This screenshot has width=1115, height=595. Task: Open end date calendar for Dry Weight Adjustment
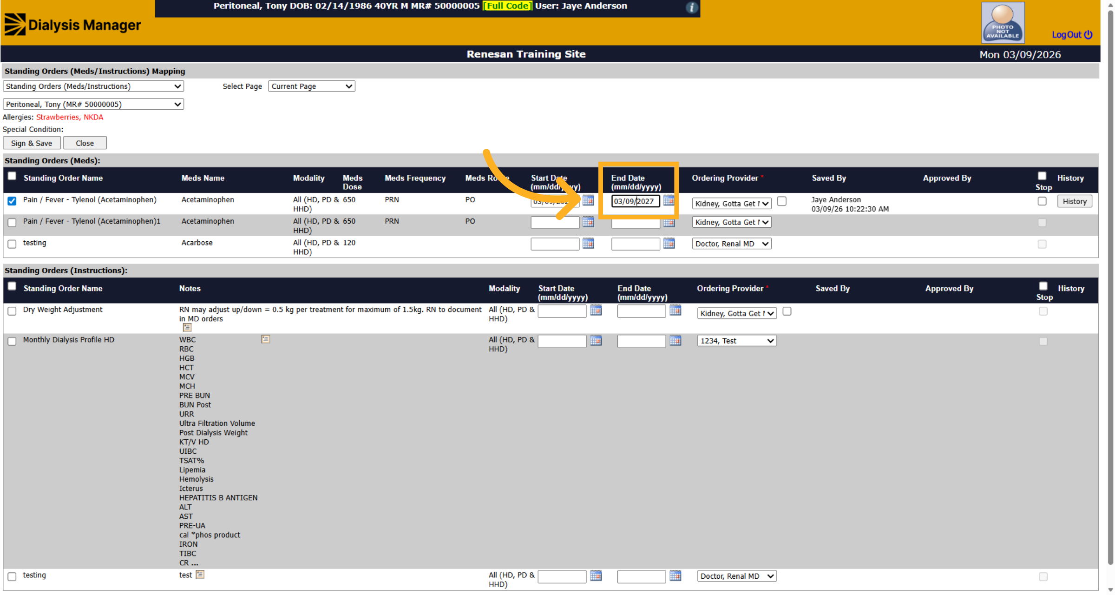[675, 310]
